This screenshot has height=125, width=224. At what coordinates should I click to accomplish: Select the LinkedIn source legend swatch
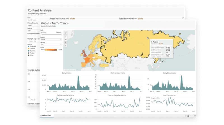(28, 49)
